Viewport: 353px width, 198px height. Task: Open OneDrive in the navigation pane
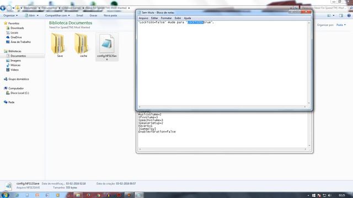click(16, 37)
